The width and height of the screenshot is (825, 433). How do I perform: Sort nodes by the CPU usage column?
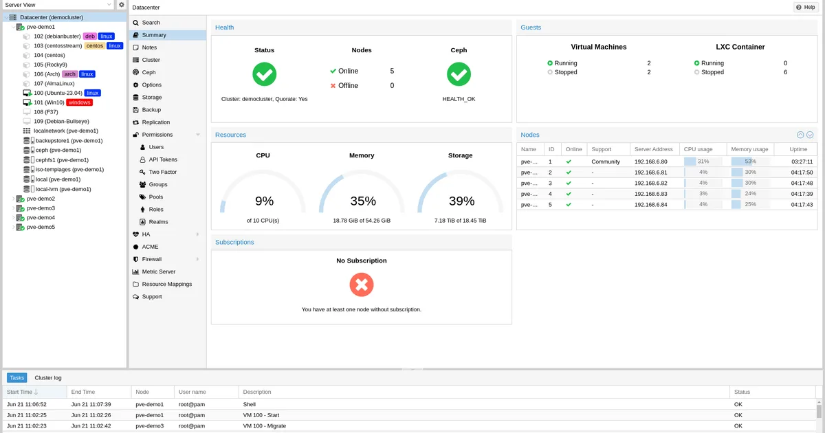click(703, 149)
